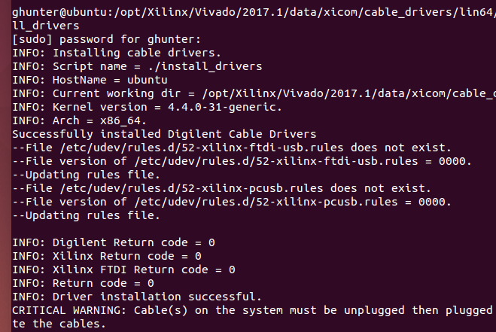
Task: Click the 'Xilinx Return code = 0' line
Action: [107, 256]
